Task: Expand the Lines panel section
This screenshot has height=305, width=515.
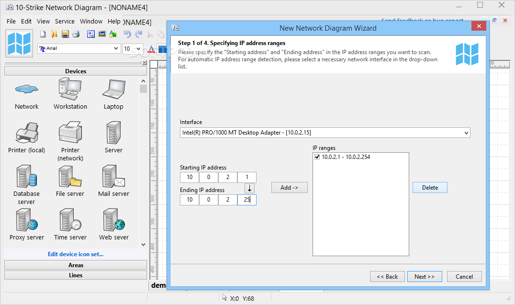Action: point(76,275)
